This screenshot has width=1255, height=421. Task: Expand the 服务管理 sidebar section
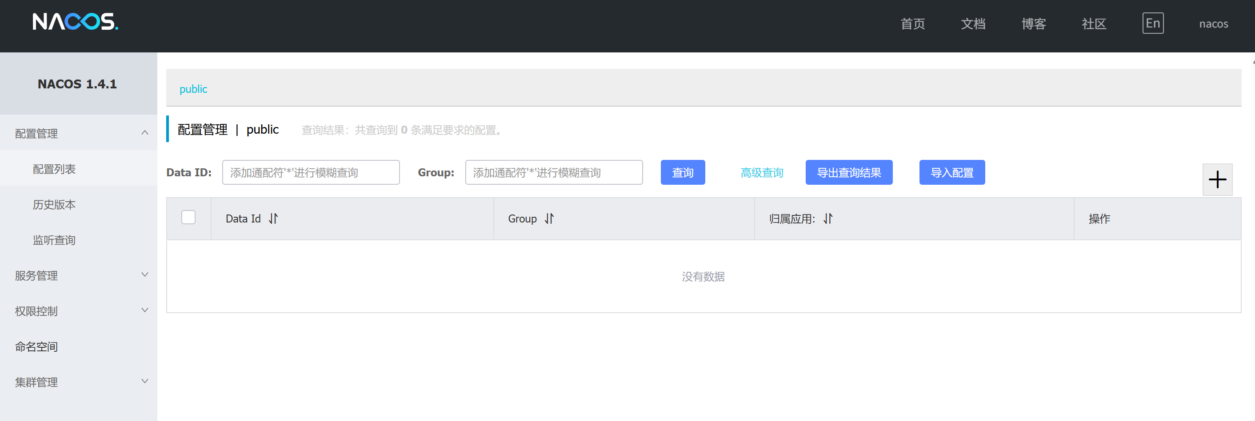coord(78,275)
